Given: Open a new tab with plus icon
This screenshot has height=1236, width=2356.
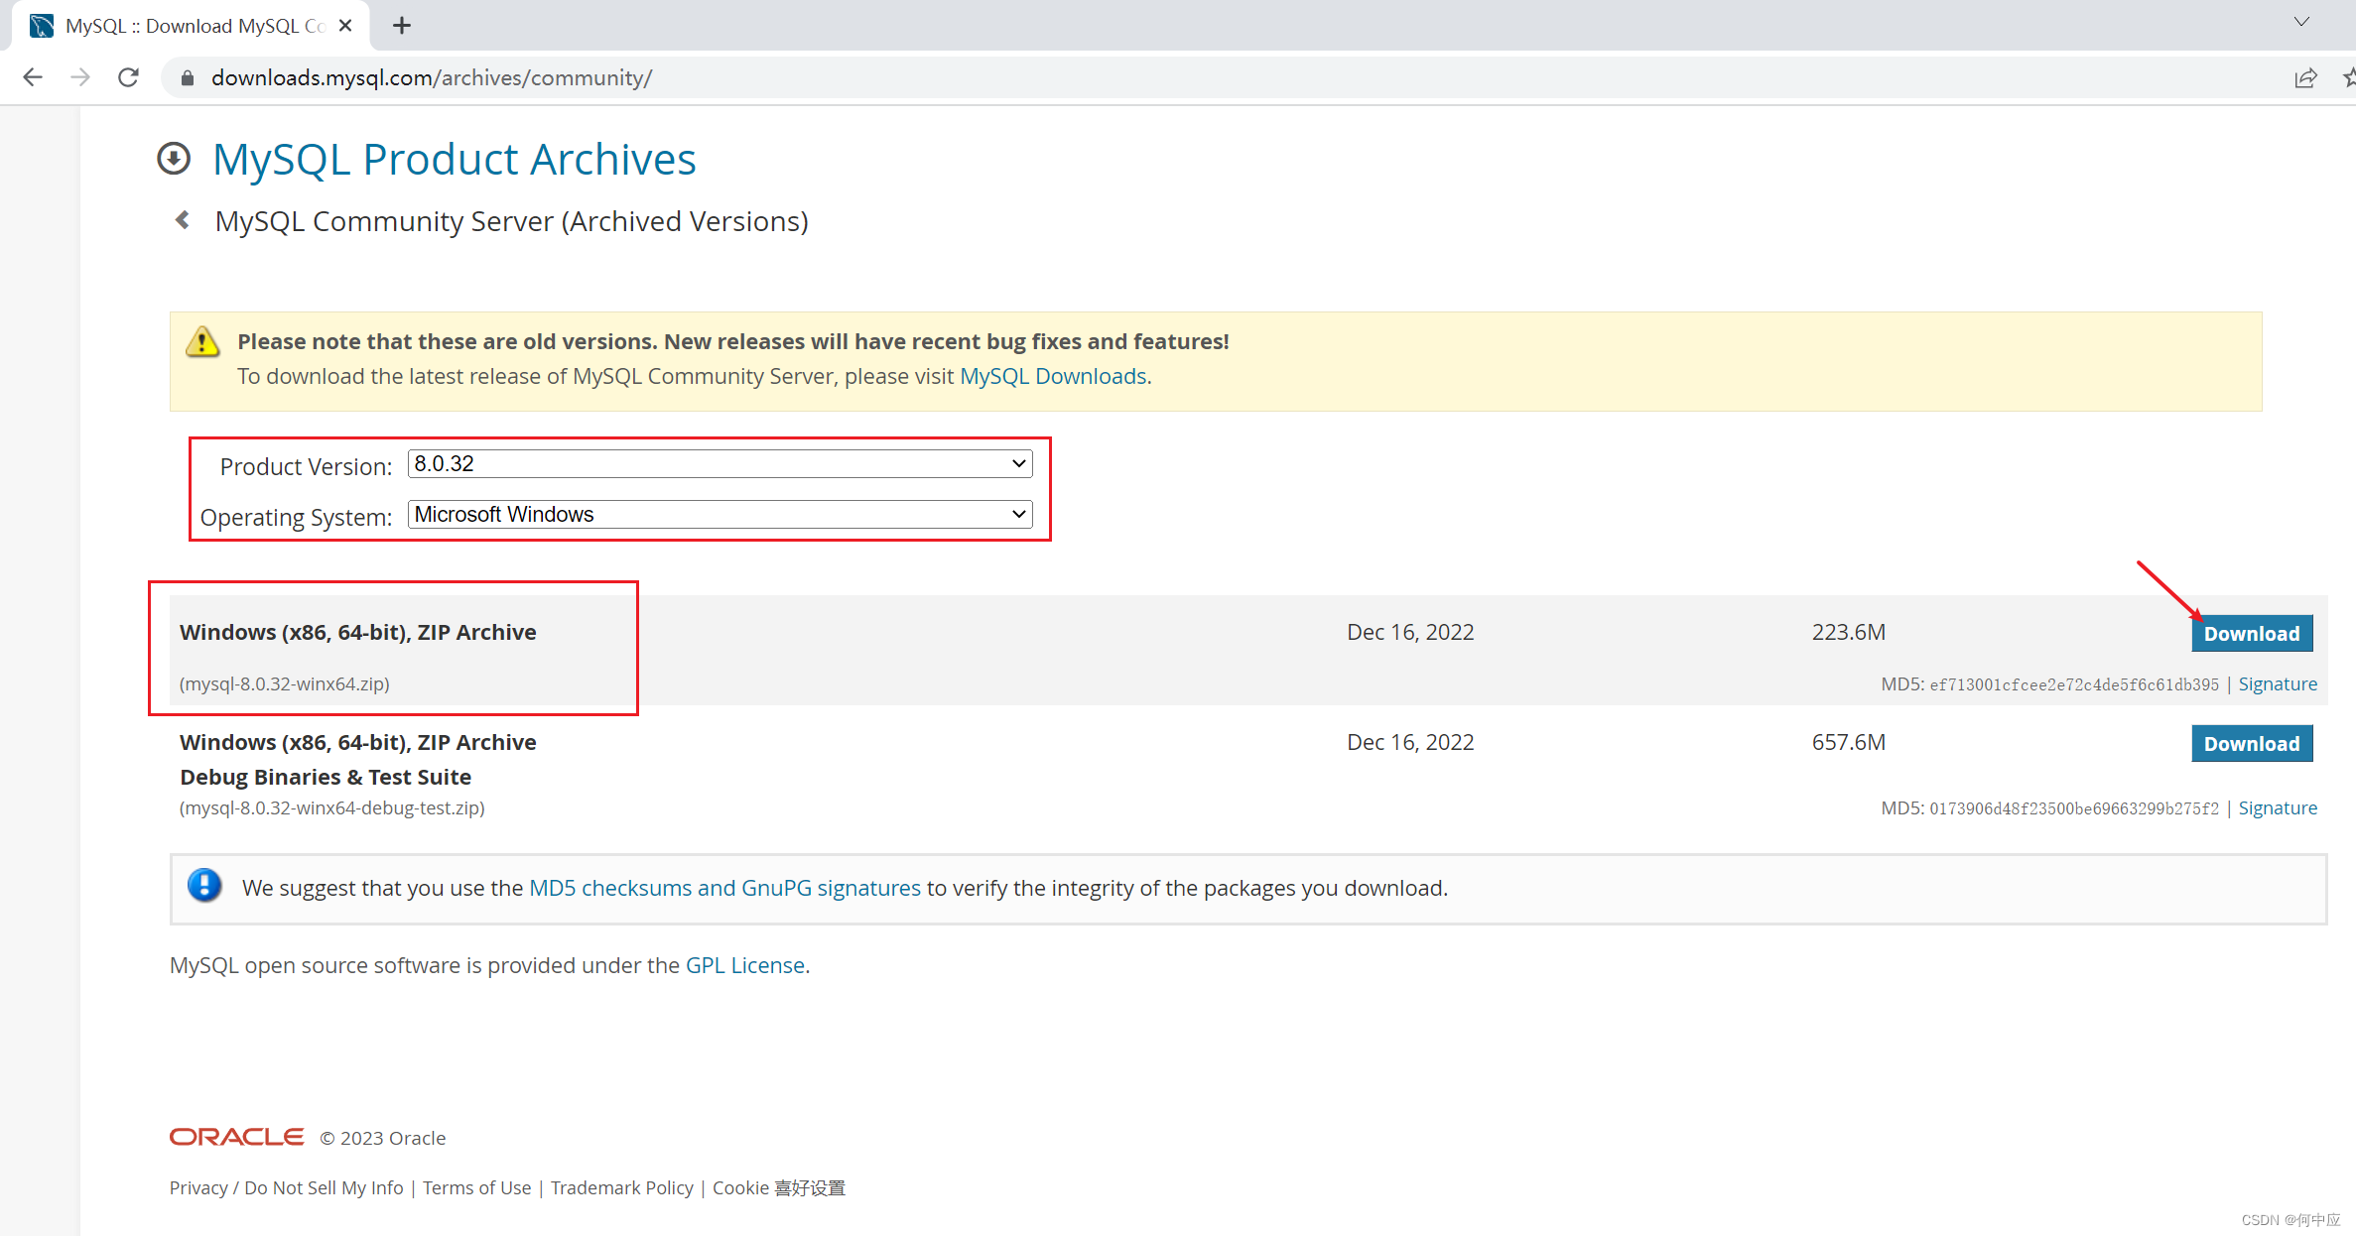Looking at the screenshot, I should click(x=402, y=26).
